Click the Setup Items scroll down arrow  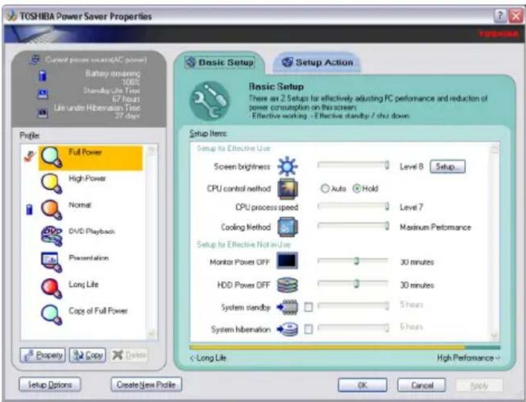(x=494, y=335)
